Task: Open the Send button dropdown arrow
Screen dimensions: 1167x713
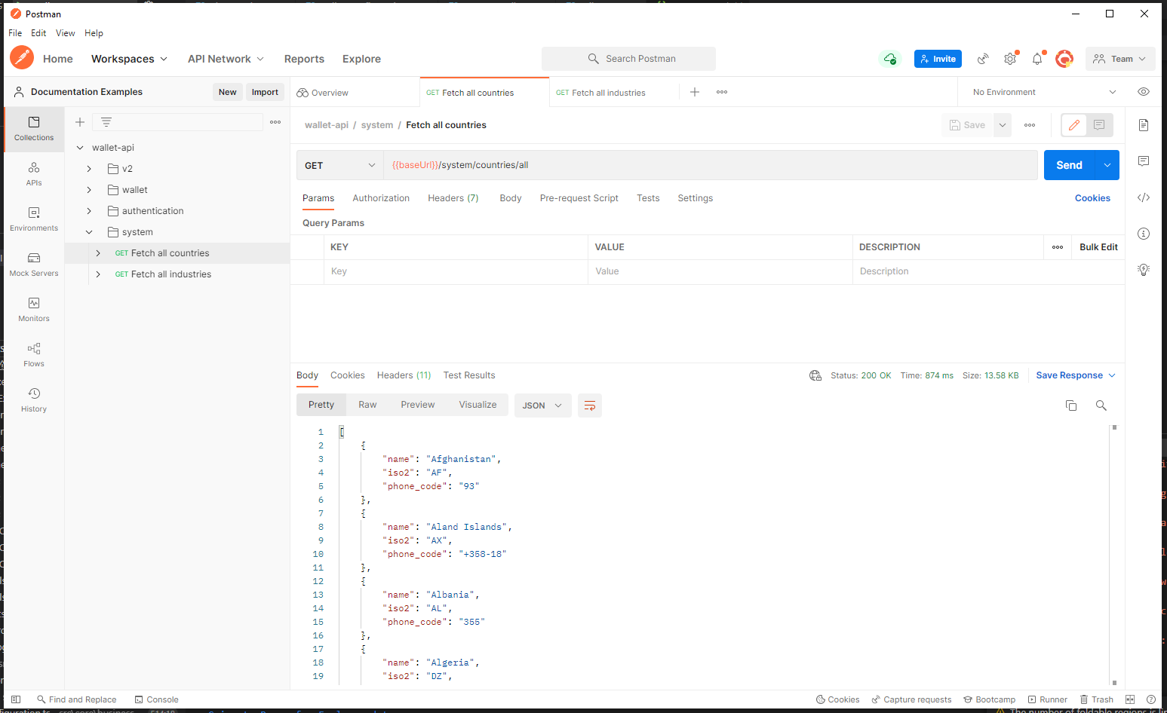Action: click(1107, 165)
